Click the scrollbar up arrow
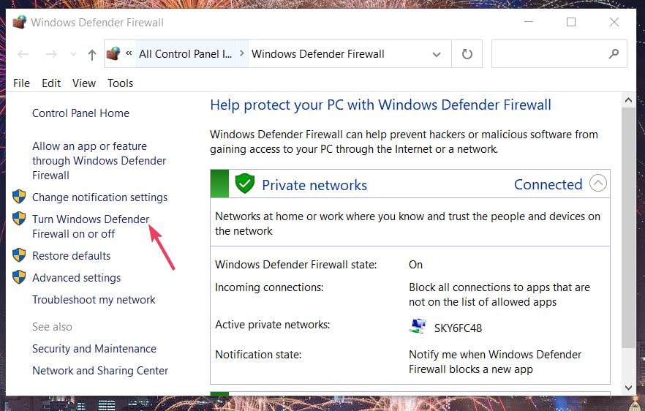Viewport: 645px width, 411px height. (628, 100)
